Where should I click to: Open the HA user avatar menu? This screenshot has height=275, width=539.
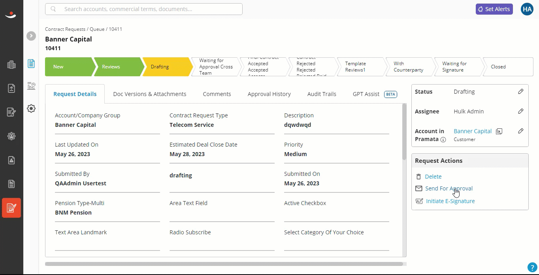pyautogui.click(x=527, y=9)
